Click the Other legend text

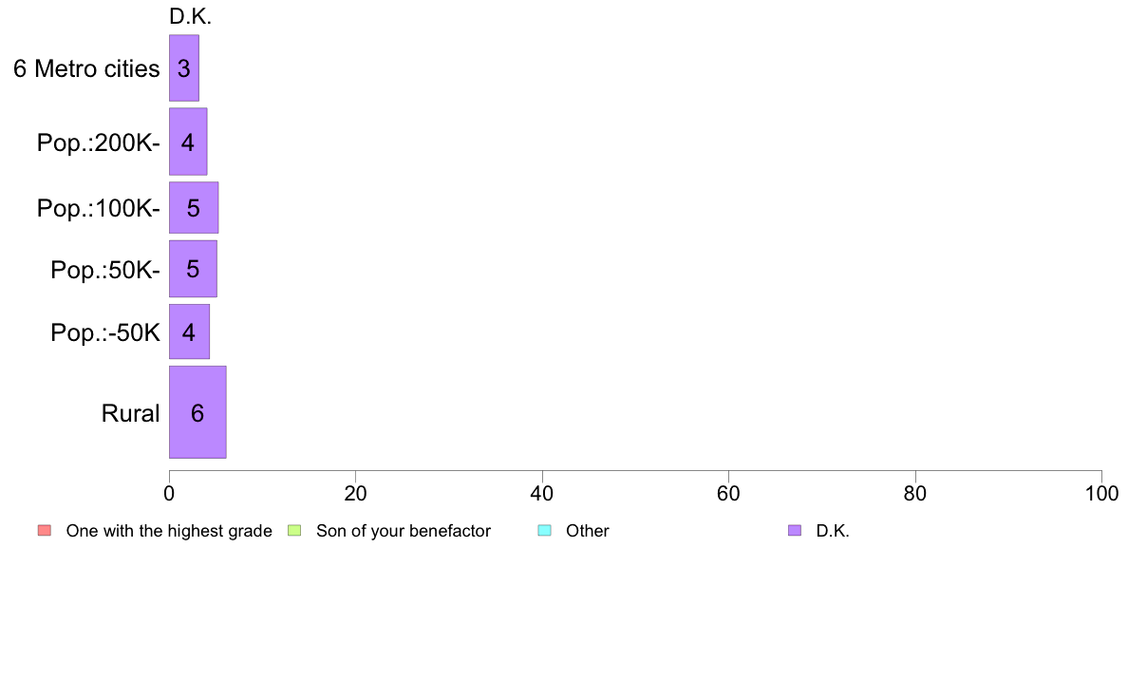[588, 531]
